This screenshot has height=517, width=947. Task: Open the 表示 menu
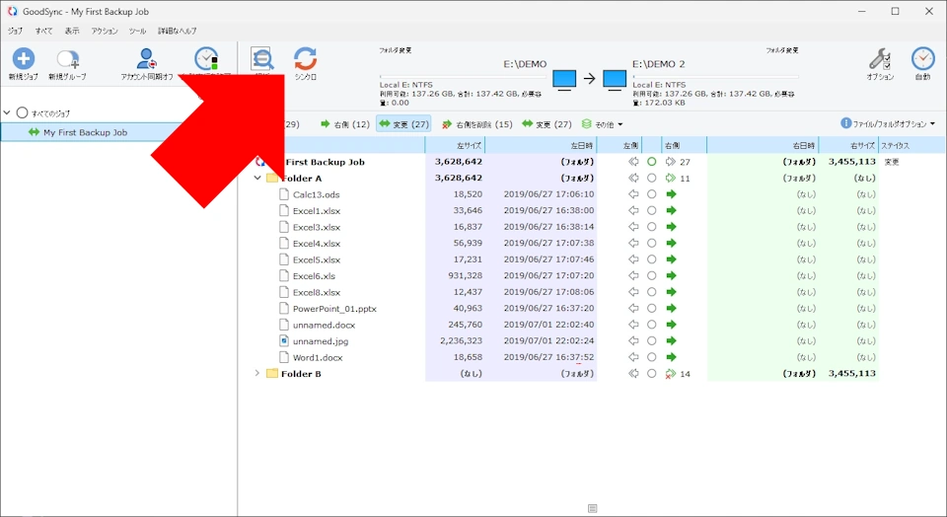coord(72,31)
